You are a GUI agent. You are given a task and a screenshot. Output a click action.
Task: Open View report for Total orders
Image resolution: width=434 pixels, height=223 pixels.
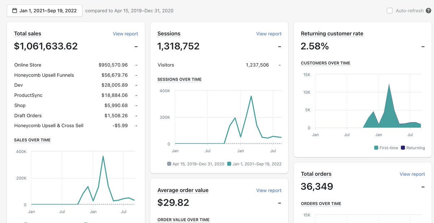coord(412,174)
